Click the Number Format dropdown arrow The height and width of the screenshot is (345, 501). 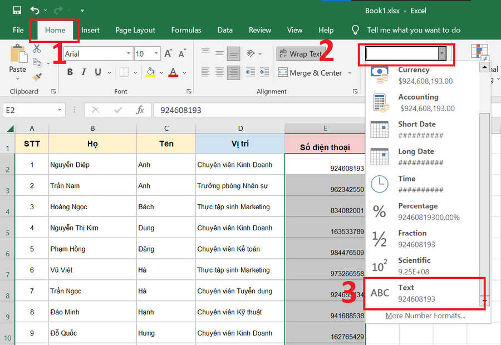[442, 53]
